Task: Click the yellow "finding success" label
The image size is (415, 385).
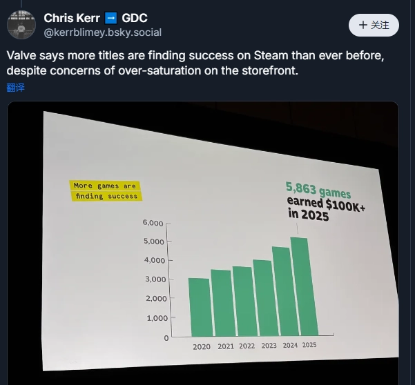Action: 106,196
